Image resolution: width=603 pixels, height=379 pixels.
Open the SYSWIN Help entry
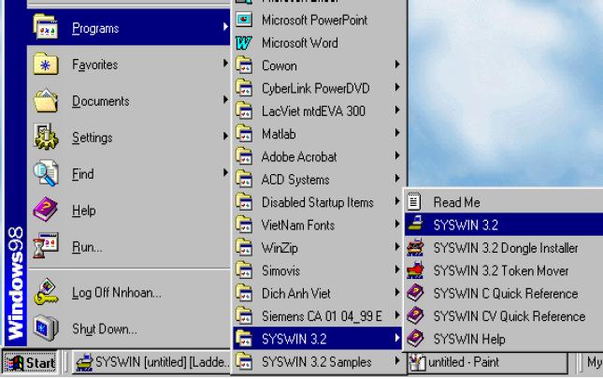click(x=503, y=339)
